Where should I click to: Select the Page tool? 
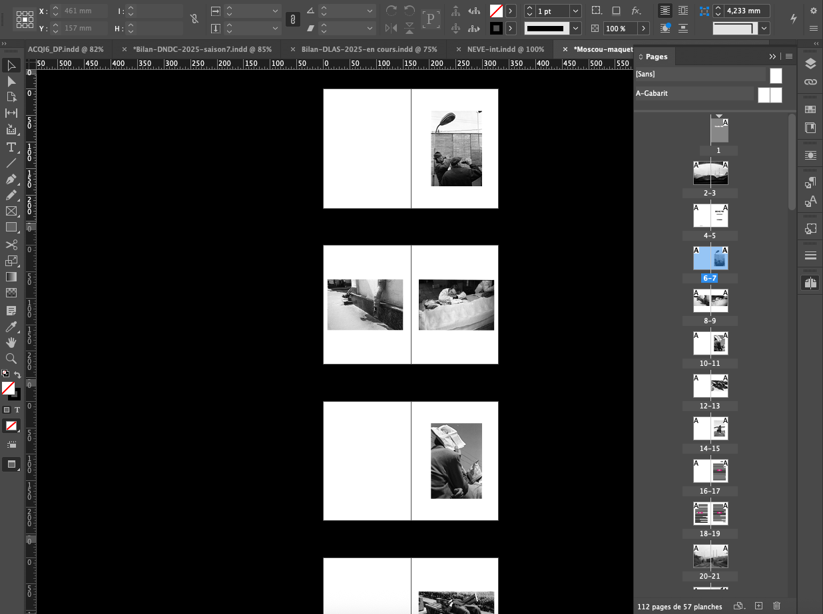(11, 97)
